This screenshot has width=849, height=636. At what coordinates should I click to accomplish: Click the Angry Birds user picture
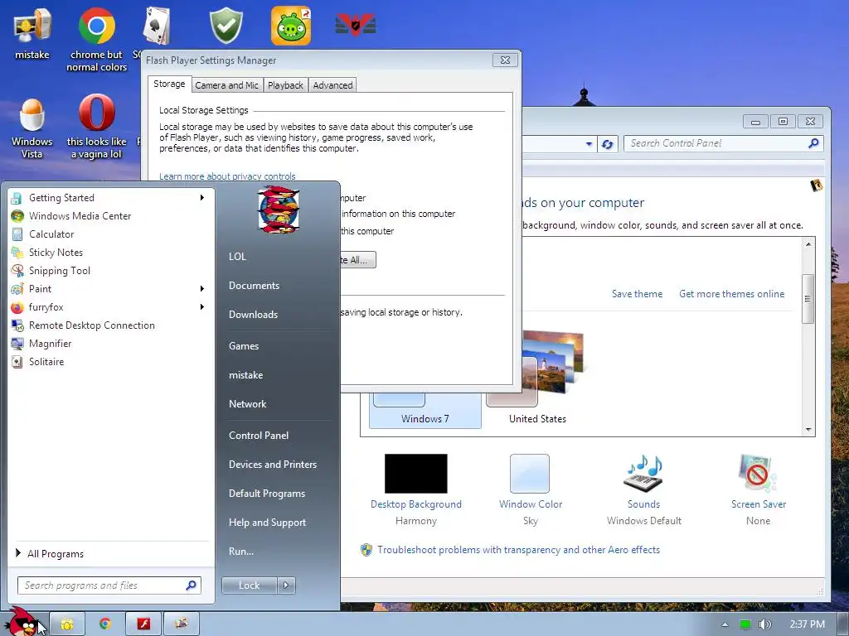[x=278, y=210]
